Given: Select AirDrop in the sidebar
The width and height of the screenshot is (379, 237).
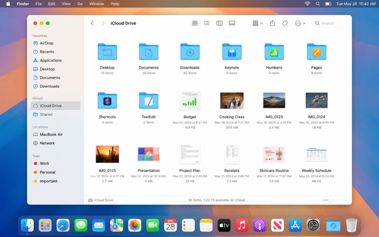Looking at the screenshot, I should point(56,43).
